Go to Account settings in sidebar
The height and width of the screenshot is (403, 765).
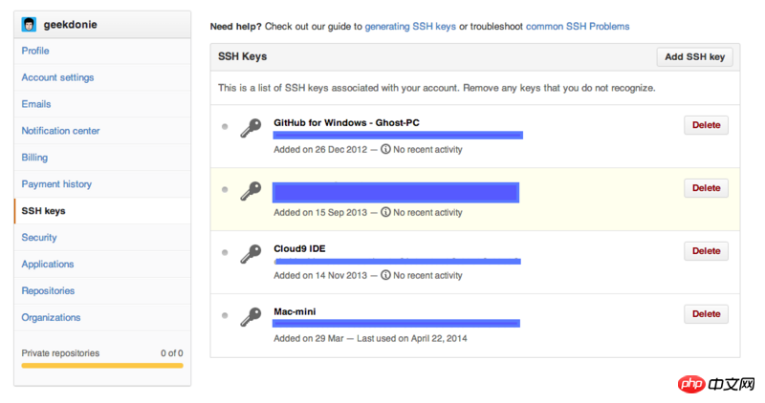[57, 77]
